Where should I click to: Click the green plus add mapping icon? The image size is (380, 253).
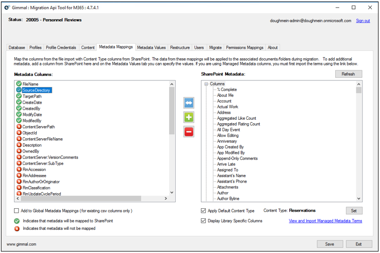(x=189, y=117)
